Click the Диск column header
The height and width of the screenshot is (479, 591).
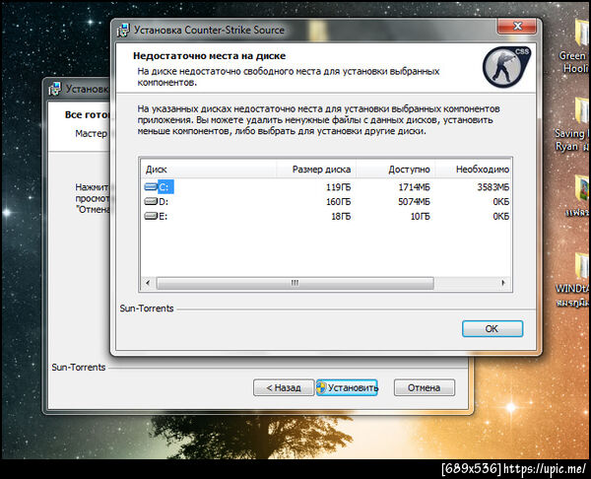coord(209,170)
